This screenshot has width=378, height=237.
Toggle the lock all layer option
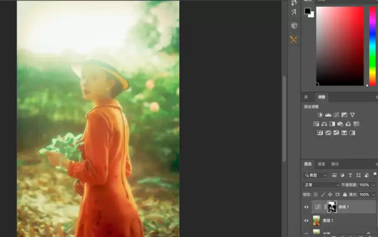point(345,194)
